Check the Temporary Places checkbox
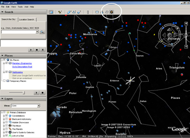The width and height of the screenshot is (190, 138). (x=4, y=81)
